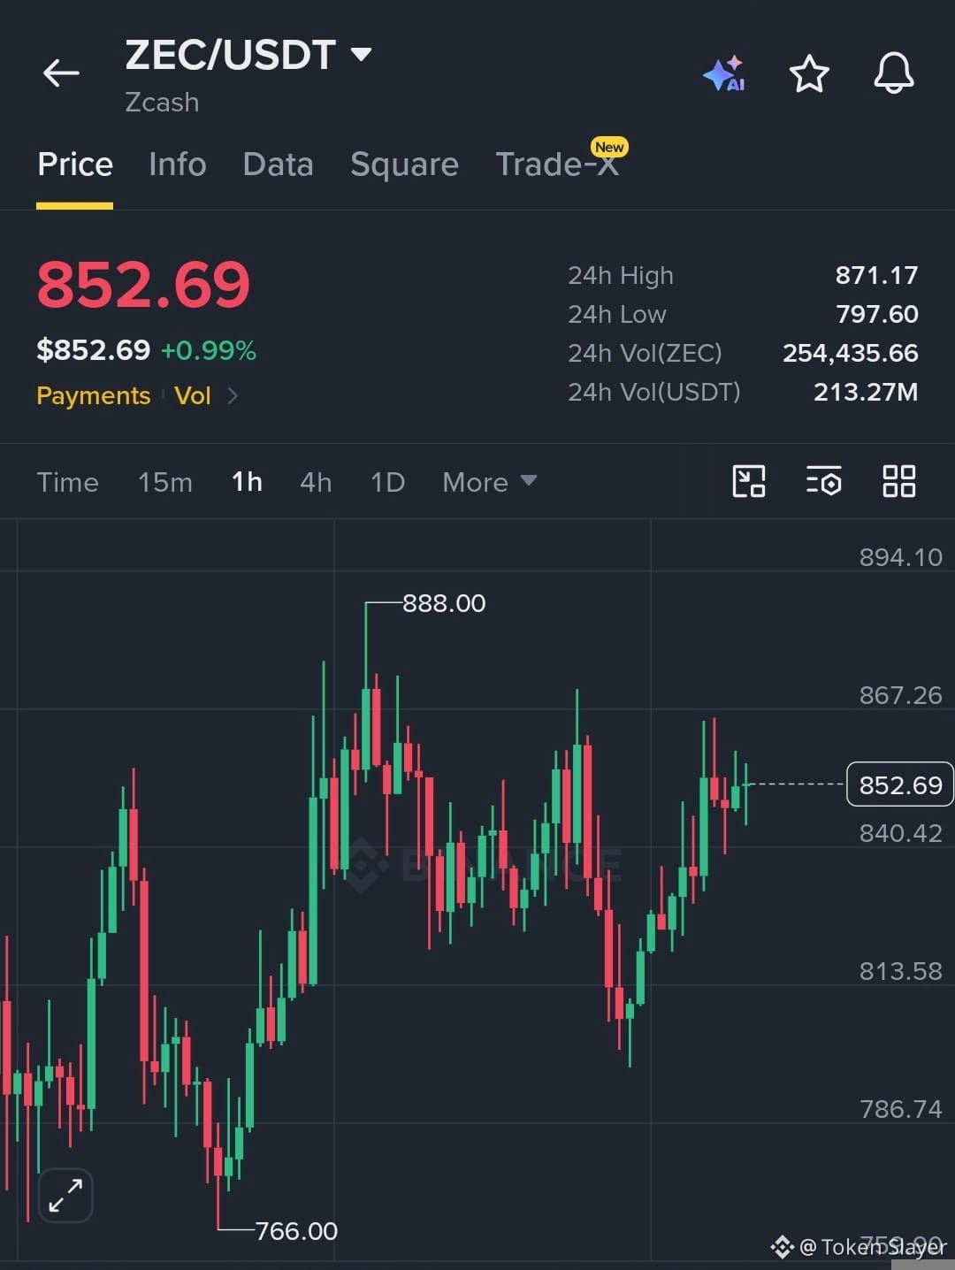The image size is (955, 1270).
Task: Open the four-square grid layout icon
Action: (899, 481)
